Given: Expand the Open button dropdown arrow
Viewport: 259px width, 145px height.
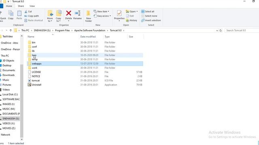Looking at the screenshot, I should point(137,12).
